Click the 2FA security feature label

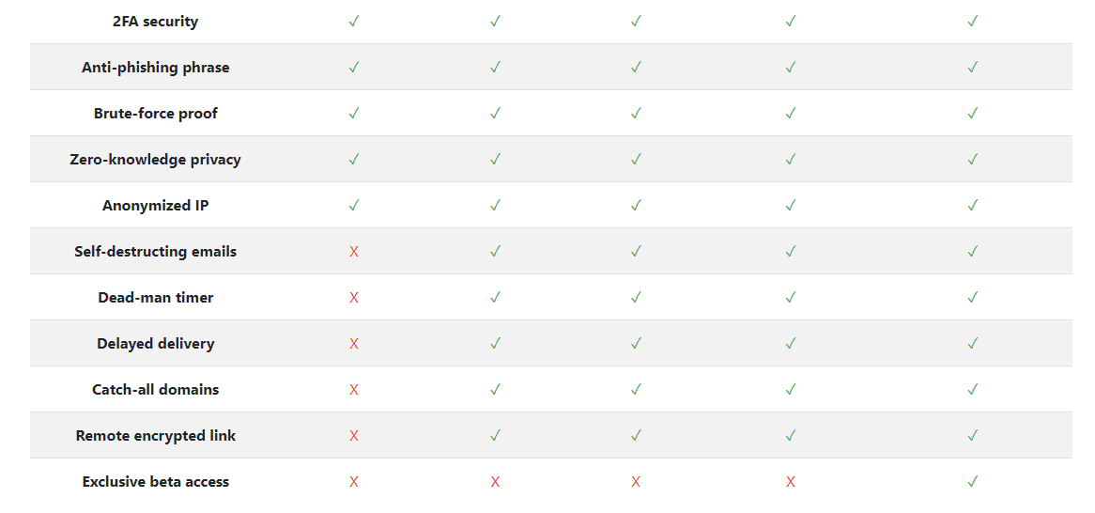click(x=156, y=22)
